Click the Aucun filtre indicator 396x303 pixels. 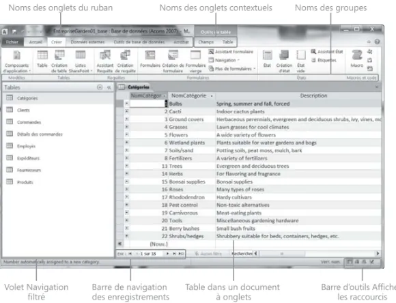pos(209,254)
